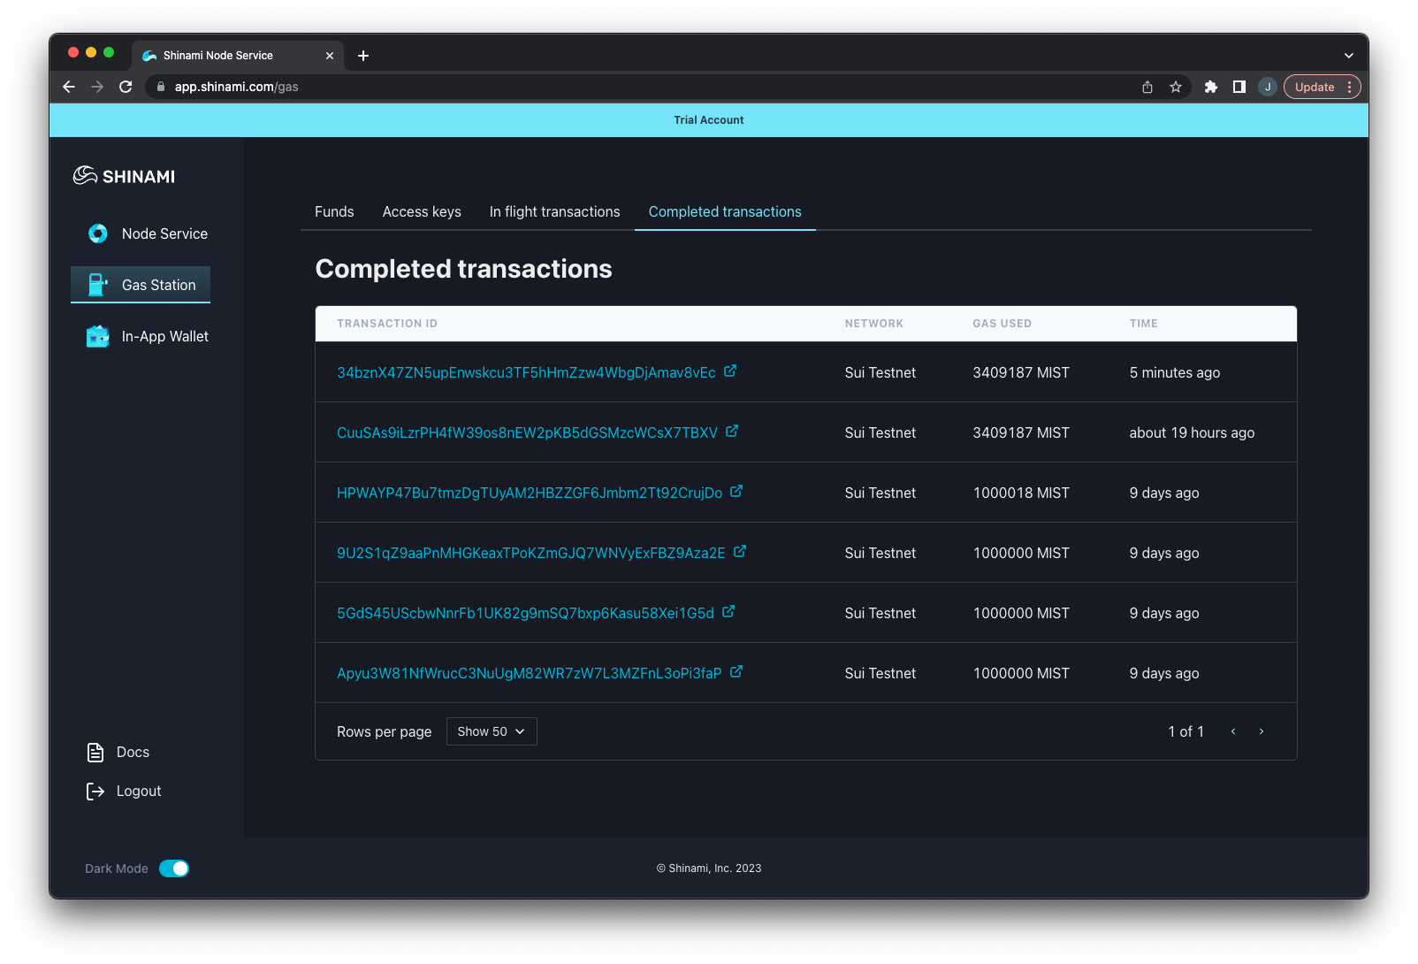
Task: Open the browser profile avatar J
Action: click(1268, 87)
